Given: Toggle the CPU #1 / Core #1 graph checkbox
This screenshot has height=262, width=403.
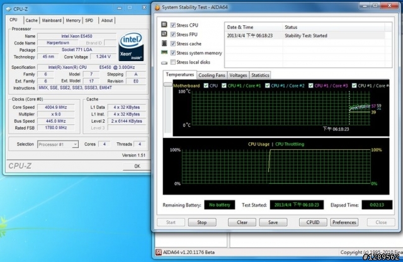Looking at the screenshot, I should [224, 86].
